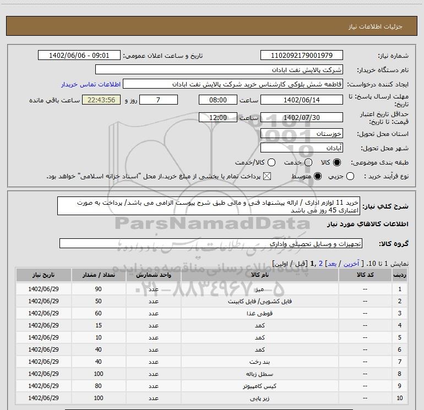The height and width of the screenshot is (410, 424).
Task: Click the announcement date field 1402/06/06 - 09:01
Action: [79, 55]
